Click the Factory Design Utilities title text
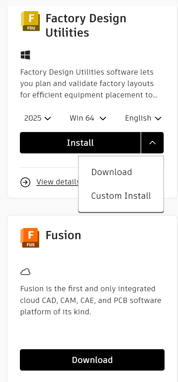178x382 pixels. point(86,25)
